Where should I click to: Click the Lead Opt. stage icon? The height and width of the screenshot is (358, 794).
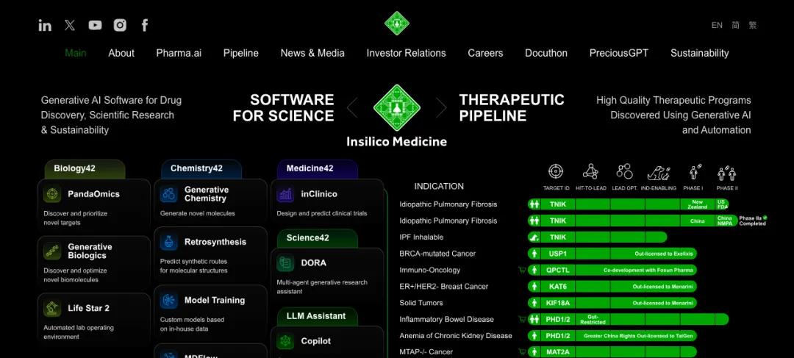click(x=625, y=171)
